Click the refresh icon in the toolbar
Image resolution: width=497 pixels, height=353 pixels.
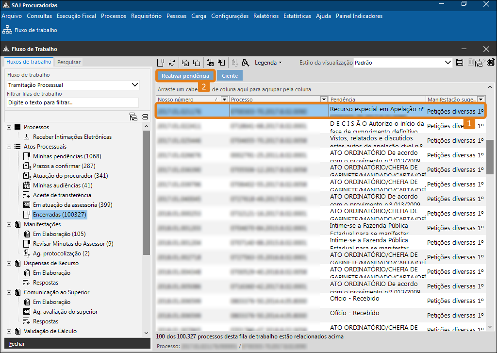pyautogui.click(x=172, y=63)
